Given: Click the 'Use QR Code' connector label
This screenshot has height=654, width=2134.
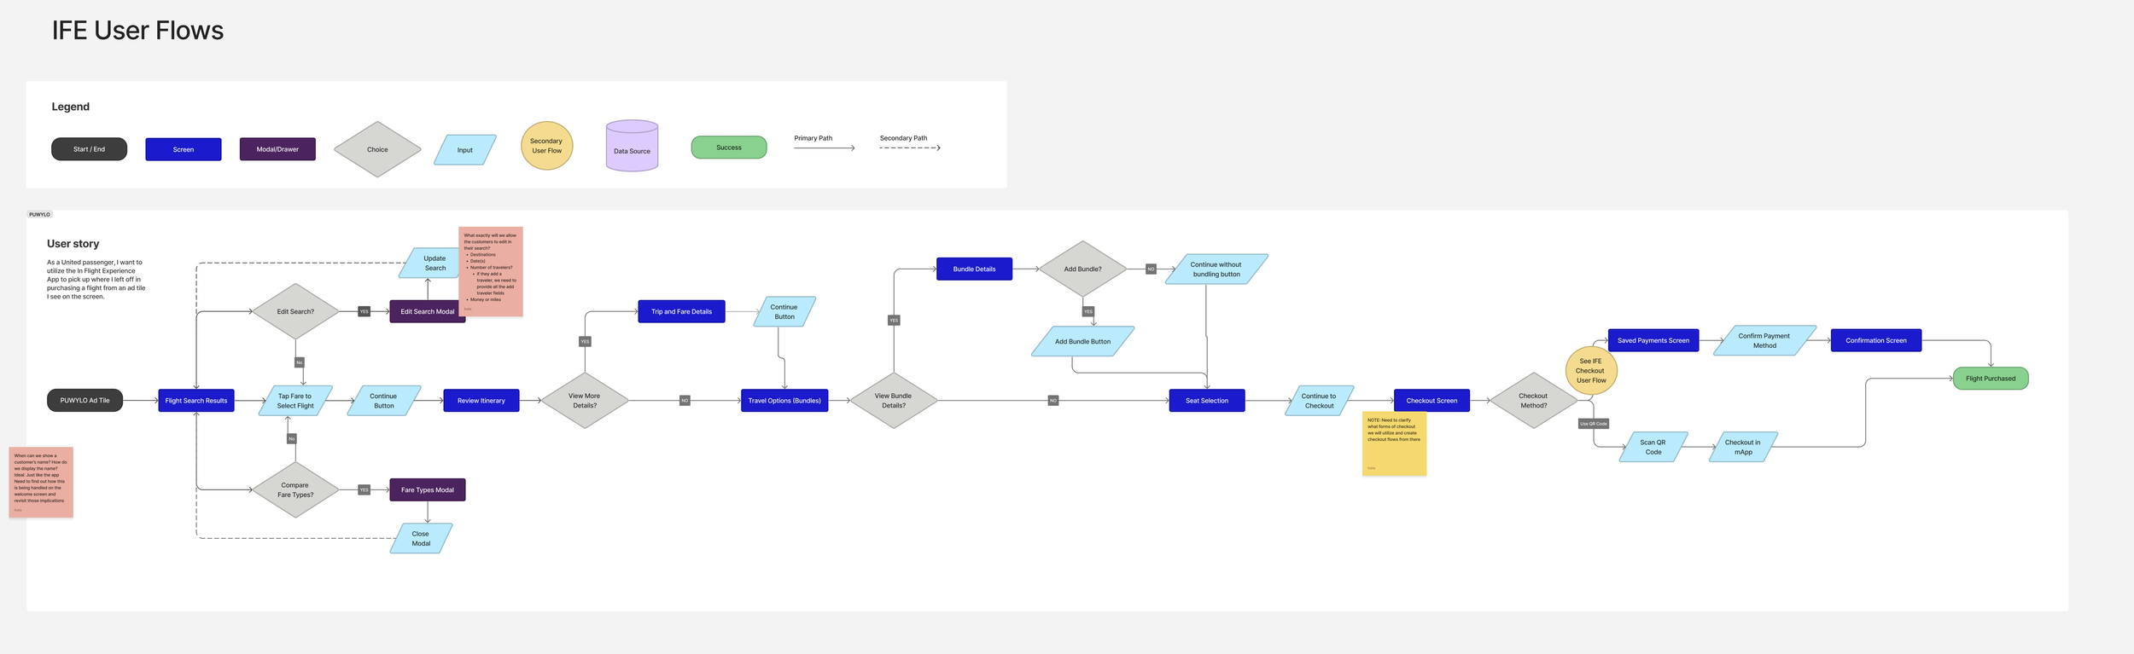Looking at the screenshot, I should point(1593,424).
